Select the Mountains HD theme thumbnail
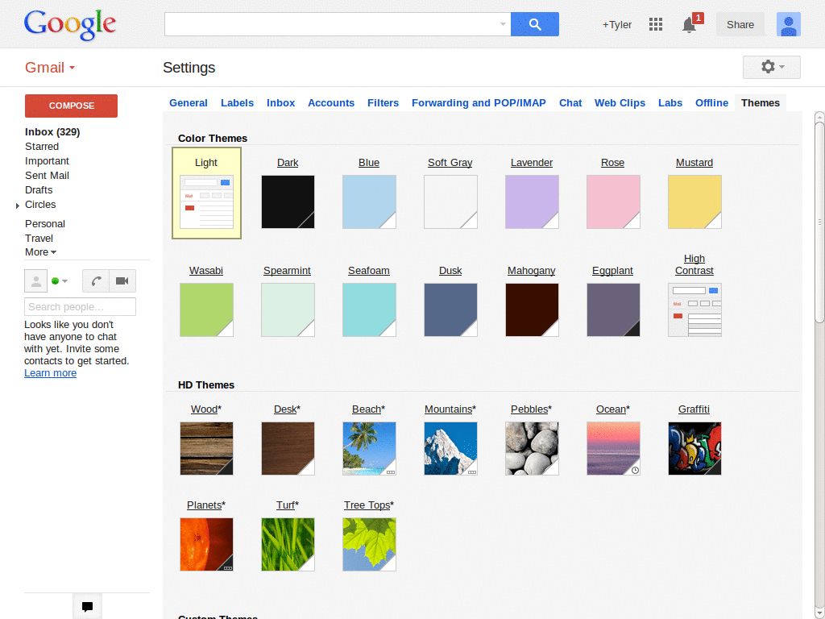 (x=450, y=448)
